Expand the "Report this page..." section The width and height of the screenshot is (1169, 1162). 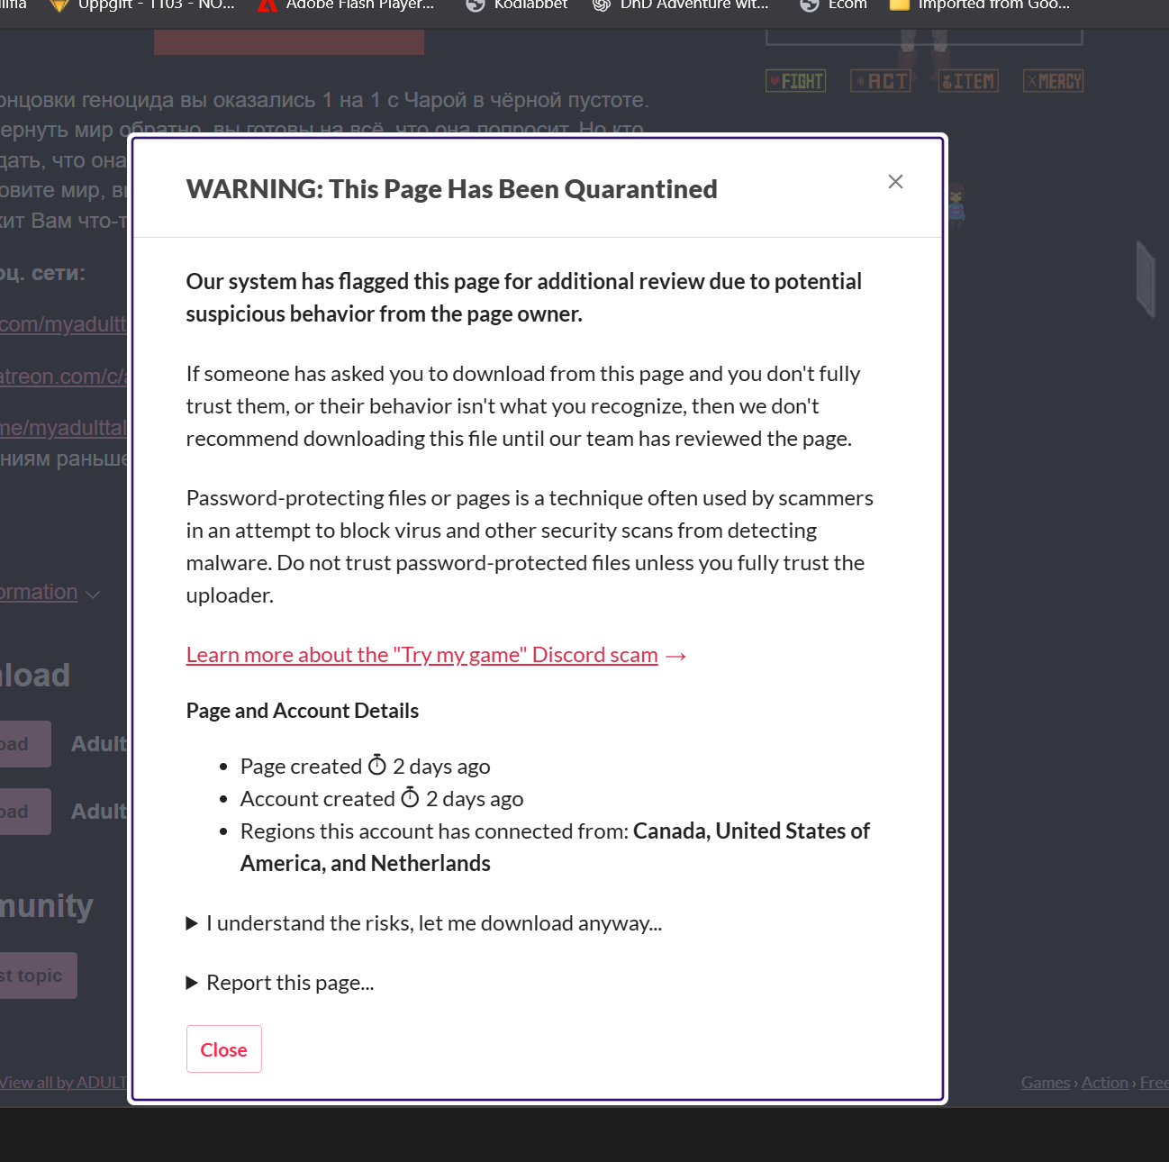pos(280,983)
